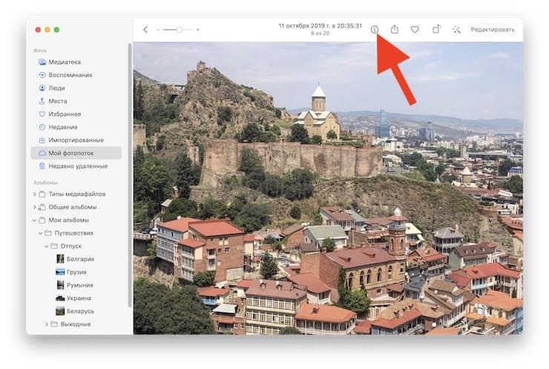Click the Медиатека icon
549x369 pixels.
point(42,62)
